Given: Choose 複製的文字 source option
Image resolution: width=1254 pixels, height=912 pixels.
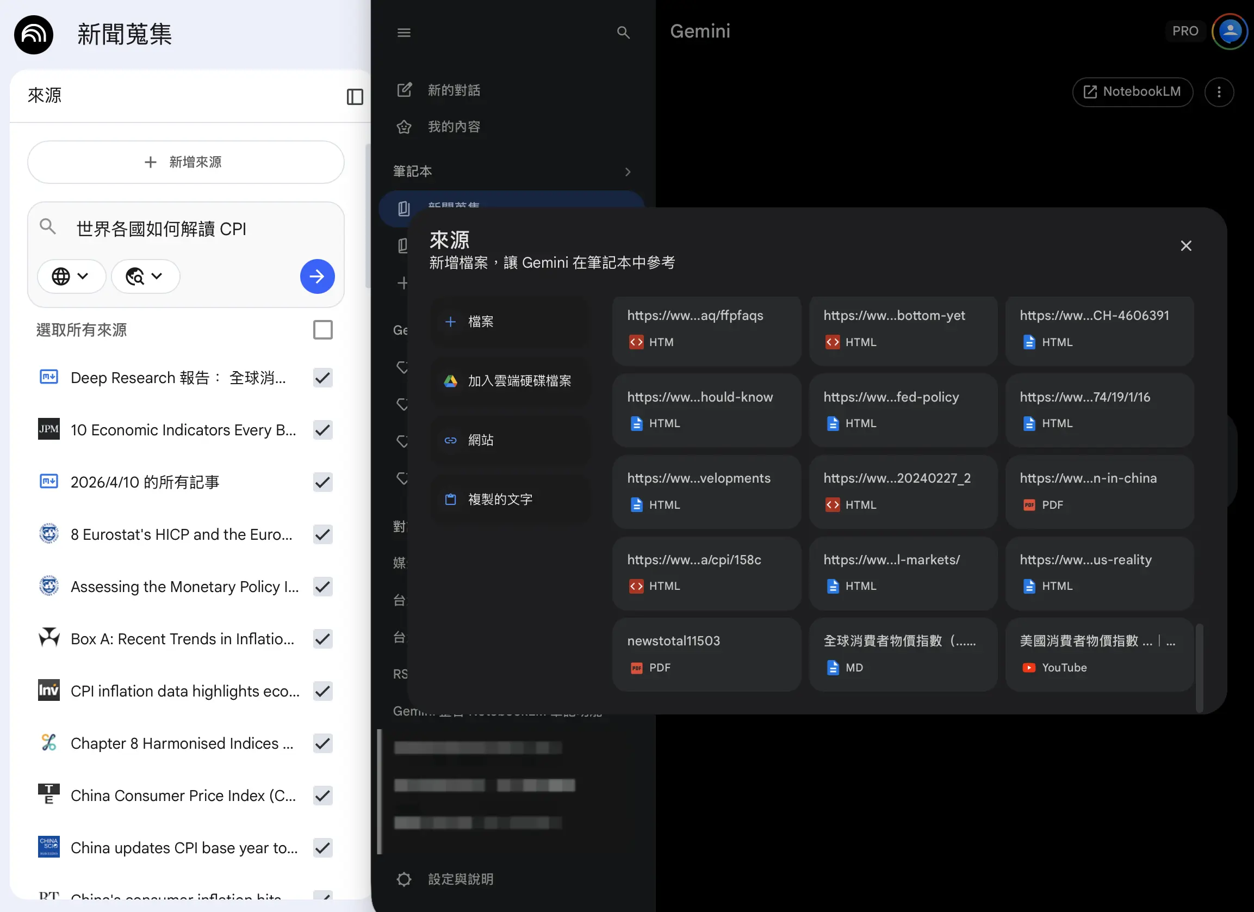Looking at the screenshot, I should click(509, 499).
